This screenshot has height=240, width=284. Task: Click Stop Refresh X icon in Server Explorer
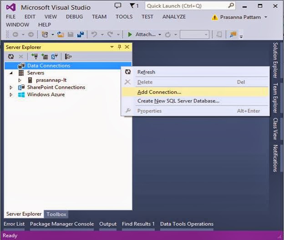tap(21, 57)
